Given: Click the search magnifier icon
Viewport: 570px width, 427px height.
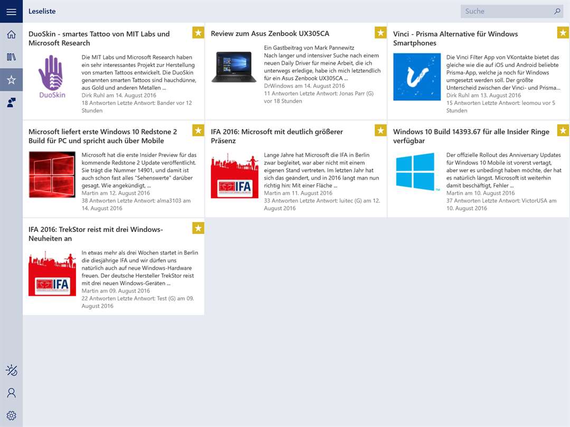Looking at the screenshot, I should (557, 11).
